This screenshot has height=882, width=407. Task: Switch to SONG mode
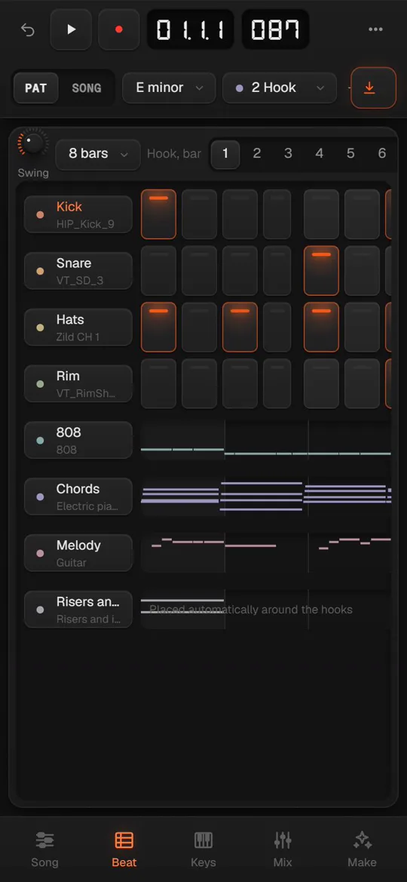(87, 88)
